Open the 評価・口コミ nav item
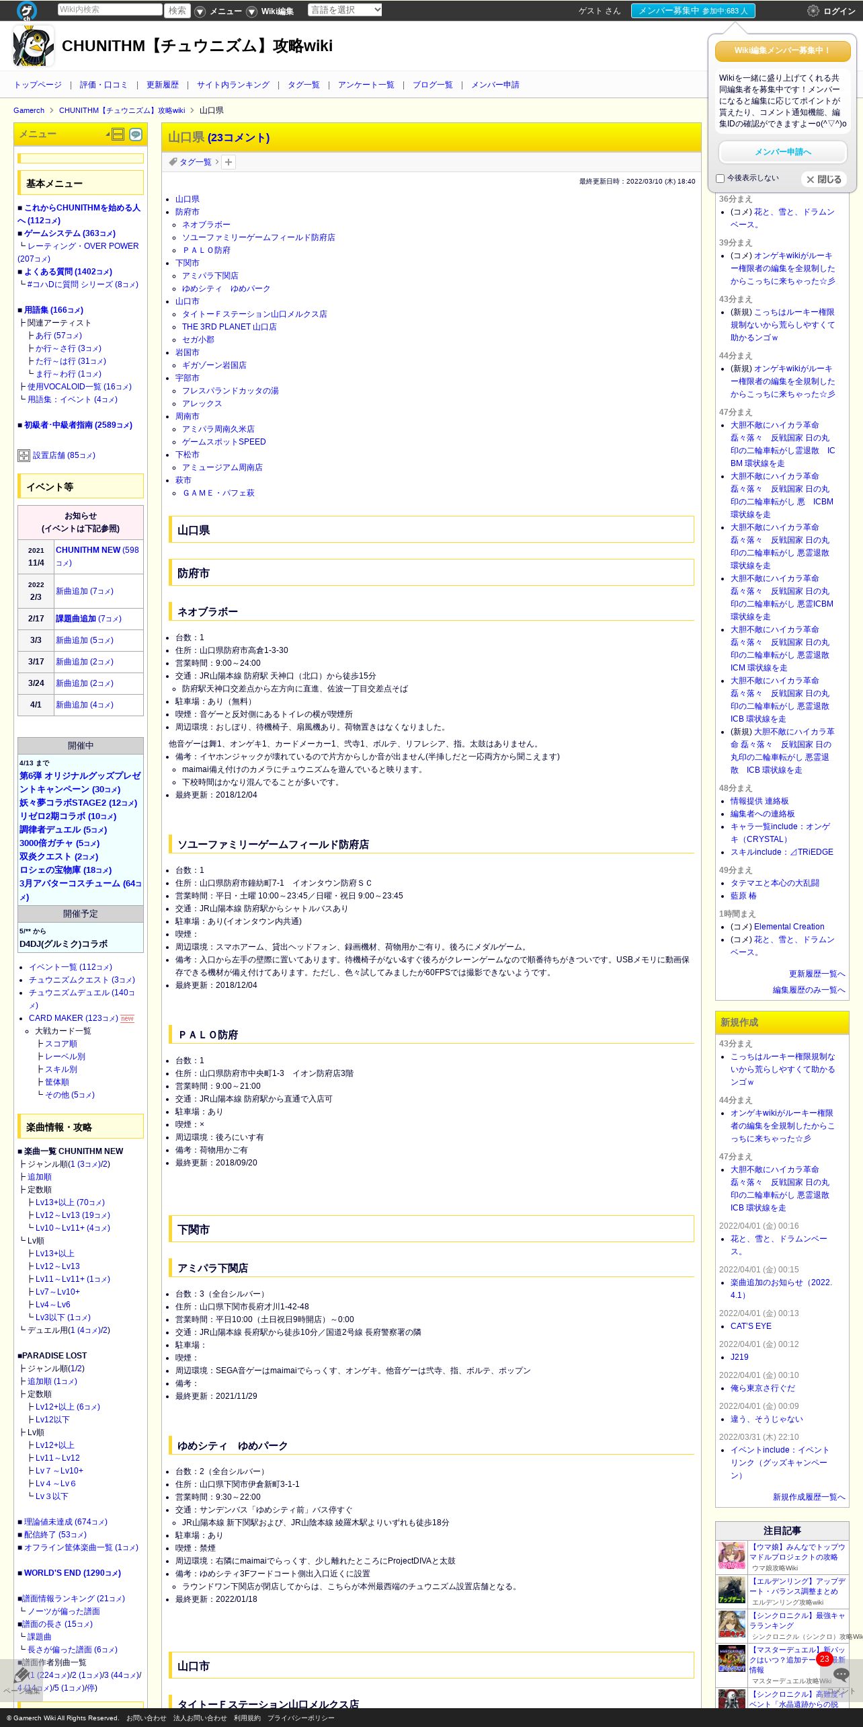This screenshot has width=863, height=1727. coord(104,85)
